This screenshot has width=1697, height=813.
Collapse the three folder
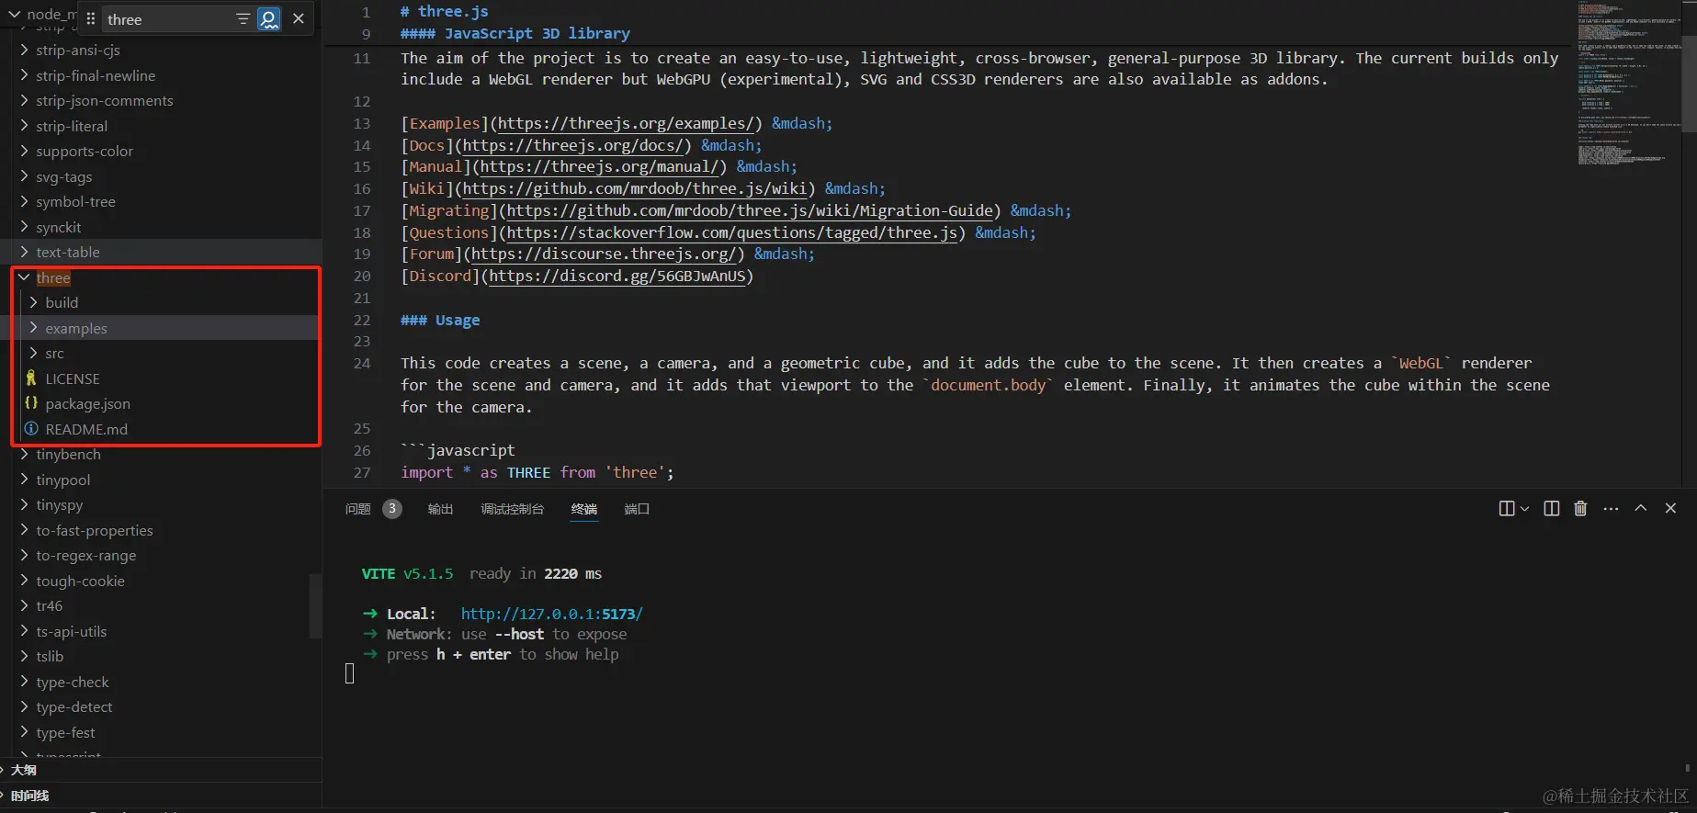[x=24, y=277]
